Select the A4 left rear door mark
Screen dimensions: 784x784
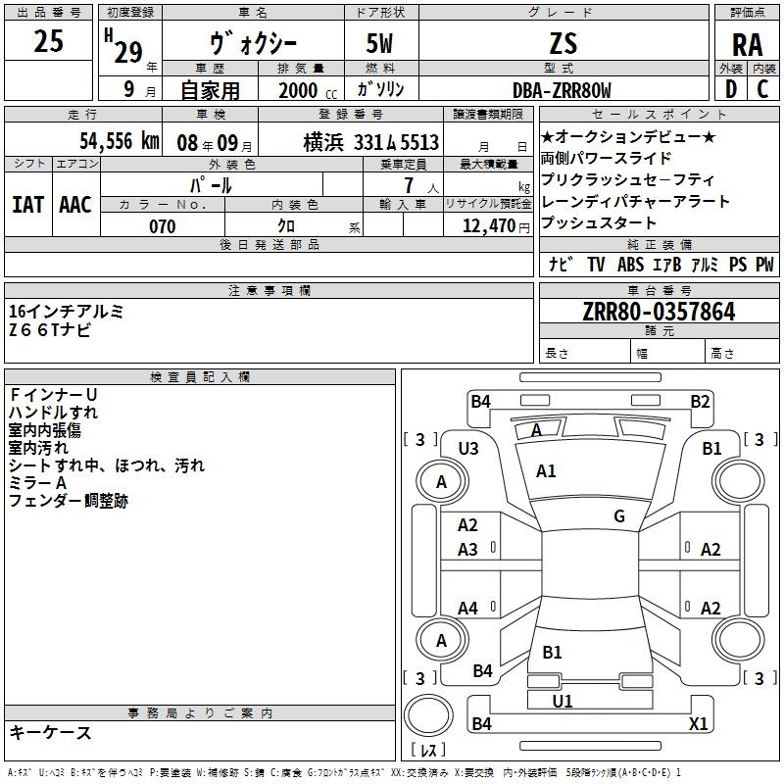[468, 609]
